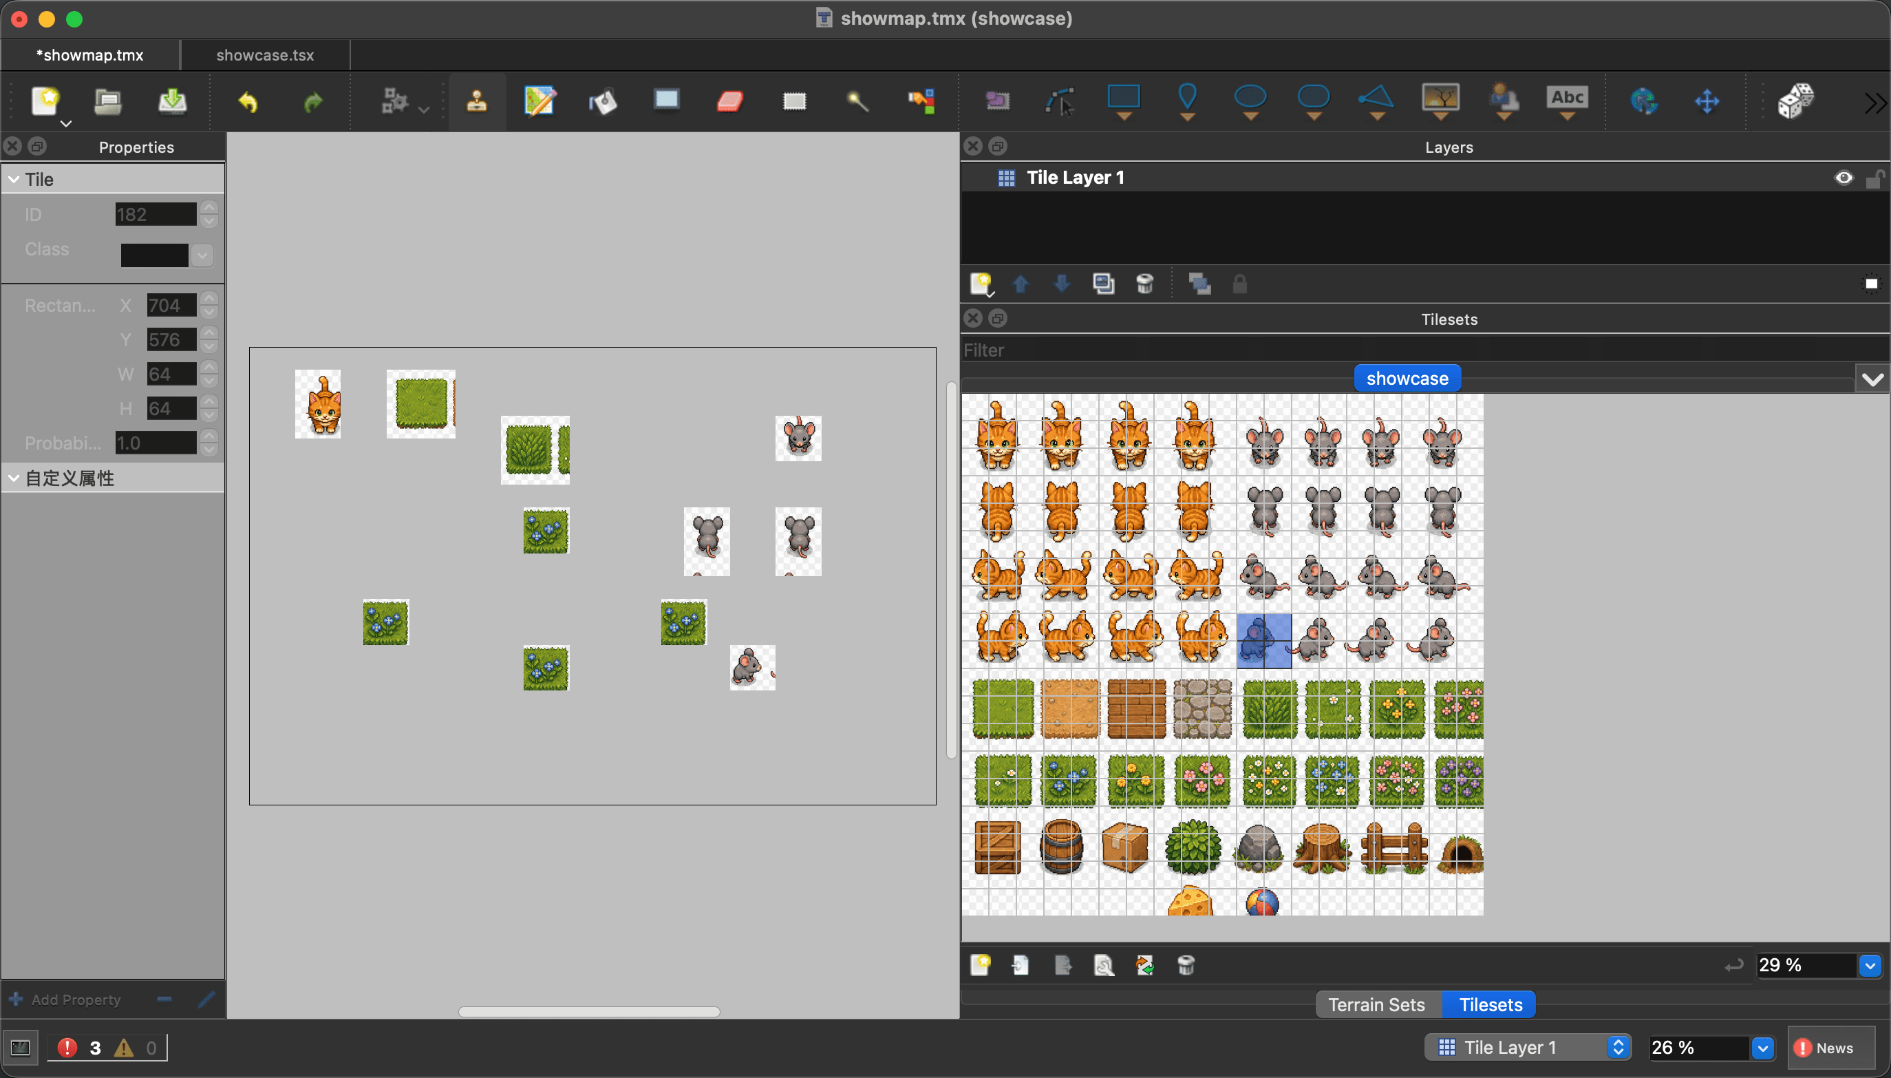Switch to the showcase.tsx tab
The height and width of the screenshot is (1078, 1891).
tap(265, 55)
